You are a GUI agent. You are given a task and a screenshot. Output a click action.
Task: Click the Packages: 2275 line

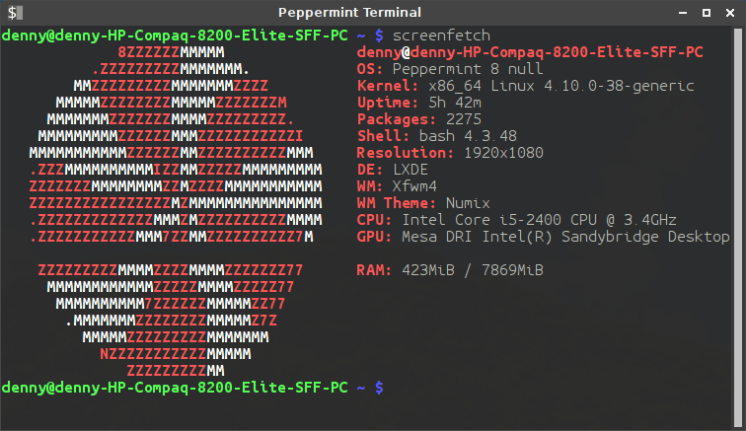(419, 119)
